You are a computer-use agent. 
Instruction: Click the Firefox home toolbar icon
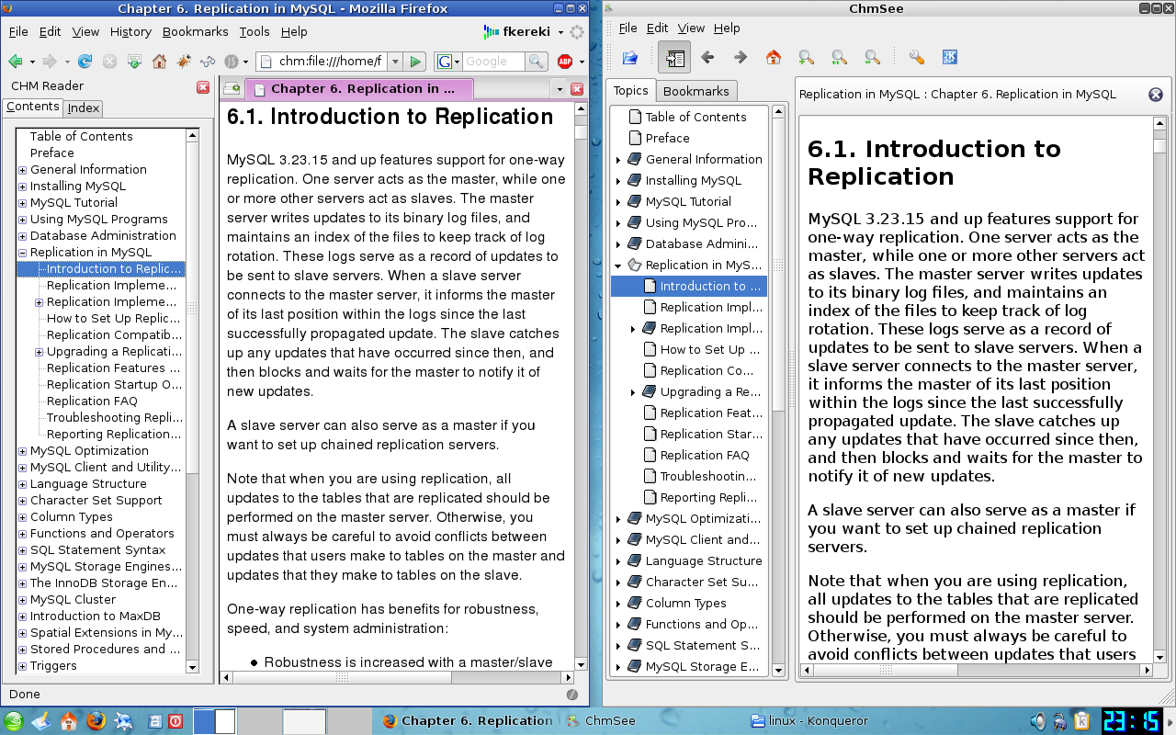(159, 62)
